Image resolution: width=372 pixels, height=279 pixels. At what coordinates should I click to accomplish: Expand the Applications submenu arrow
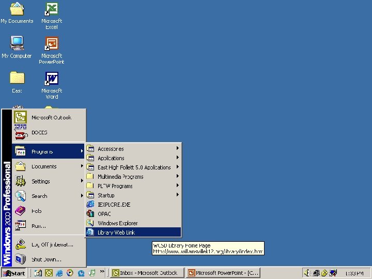(x=177, y=158)
